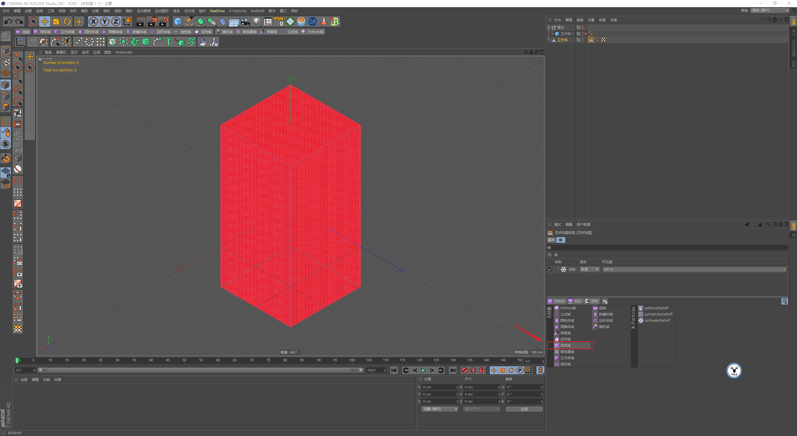Switch to the 基本 tab in attributes

[x=551, y=240]
